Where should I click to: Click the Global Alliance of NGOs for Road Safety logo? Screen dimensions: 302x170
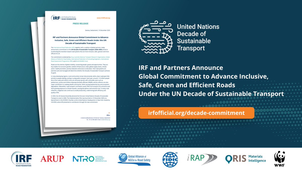[x=134, y=159]
